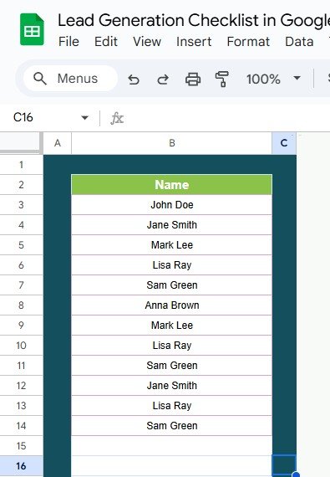The width and height of the screenshot is (330, 477).
Task: Open the Format menu
Action: (x=248, y=42)
